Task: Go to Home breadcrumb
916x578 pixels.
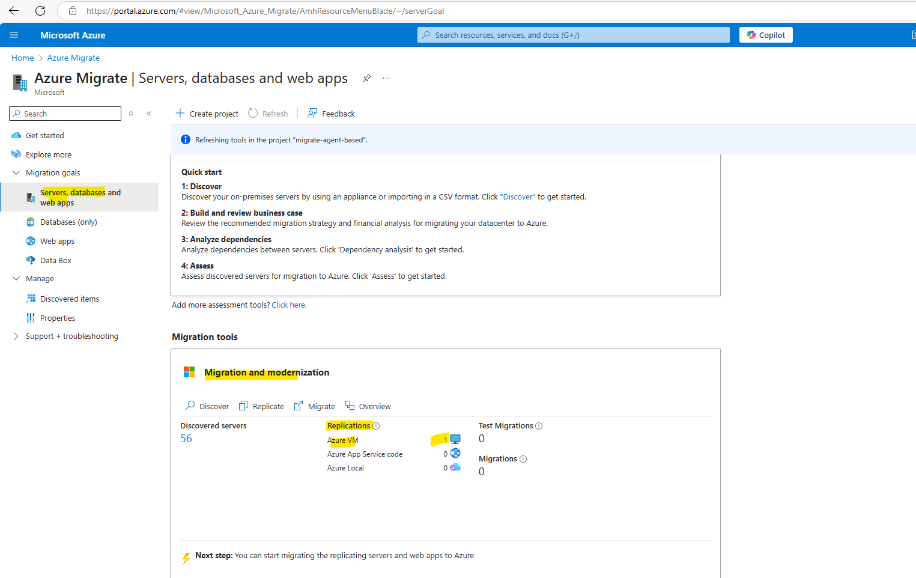Action: (23, 58)
